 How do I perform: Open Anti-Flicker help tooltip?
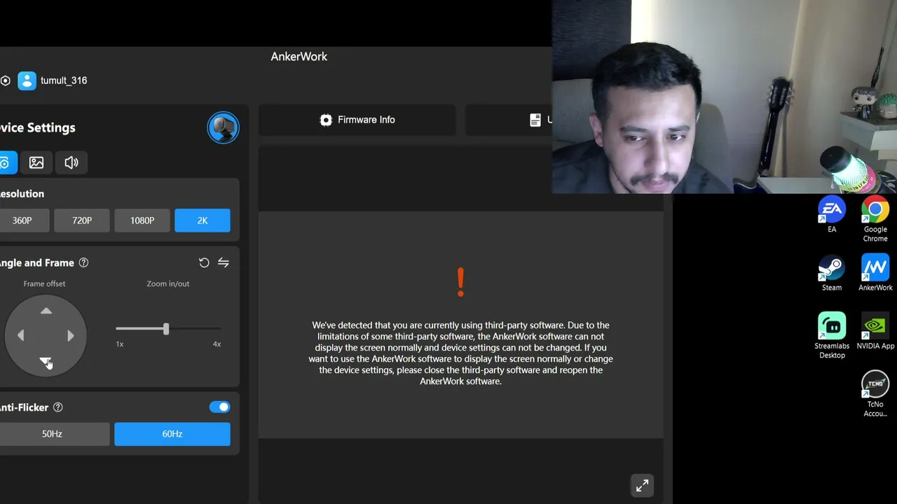58,407
